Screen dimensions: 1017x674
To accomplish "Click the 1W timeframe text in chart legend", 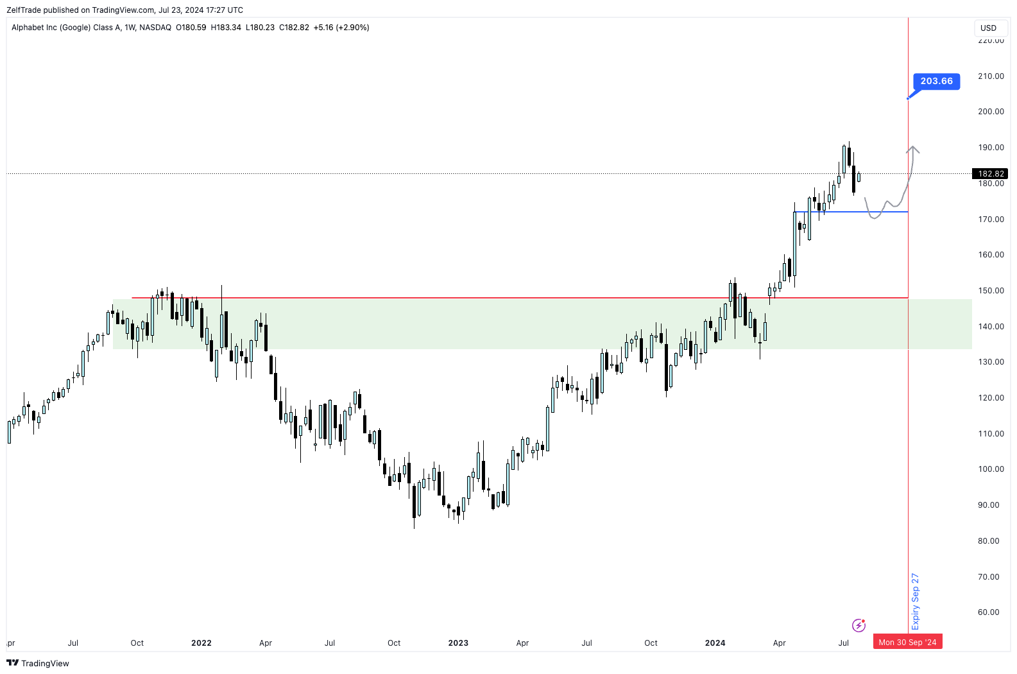I will click(130, 28).
